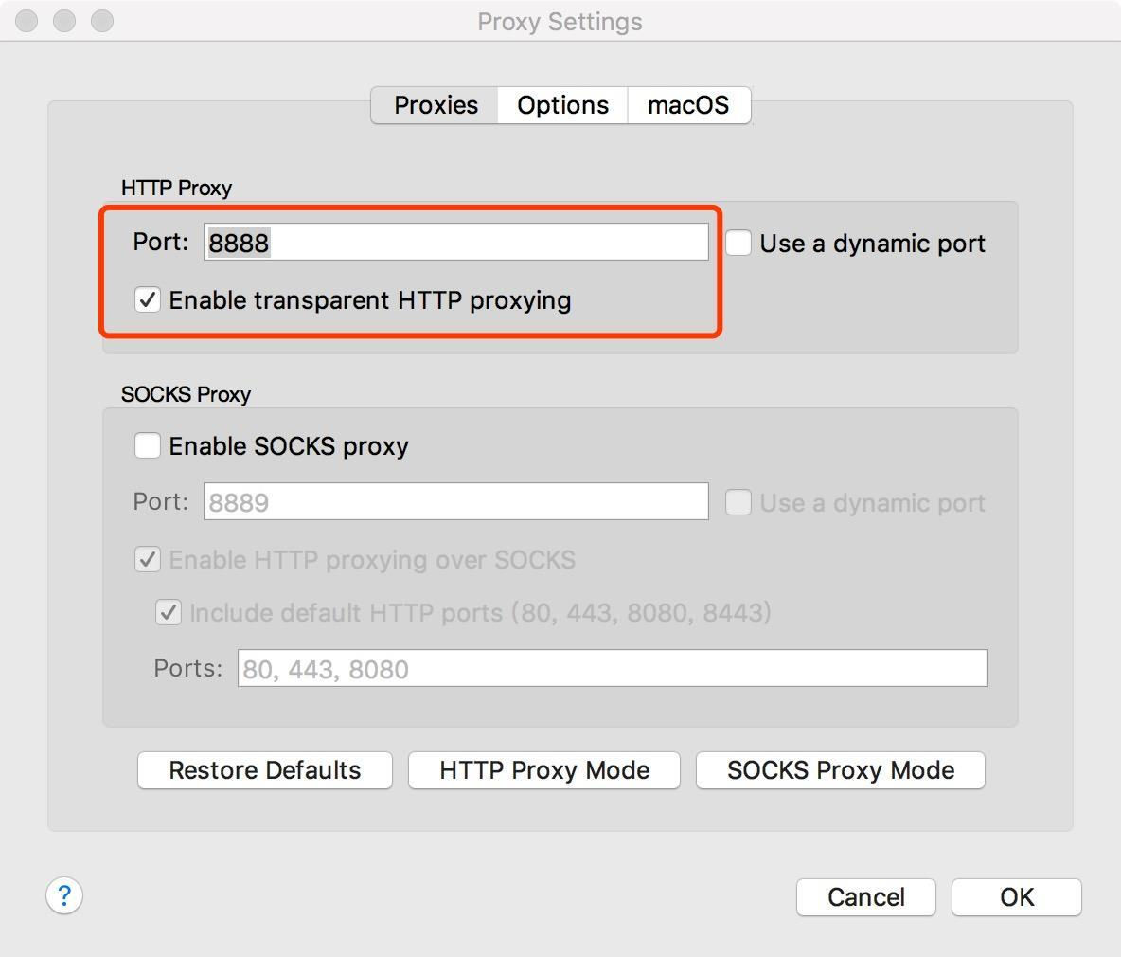
Task: Select the Proxies tab
Action: click(x=435, y=105)
